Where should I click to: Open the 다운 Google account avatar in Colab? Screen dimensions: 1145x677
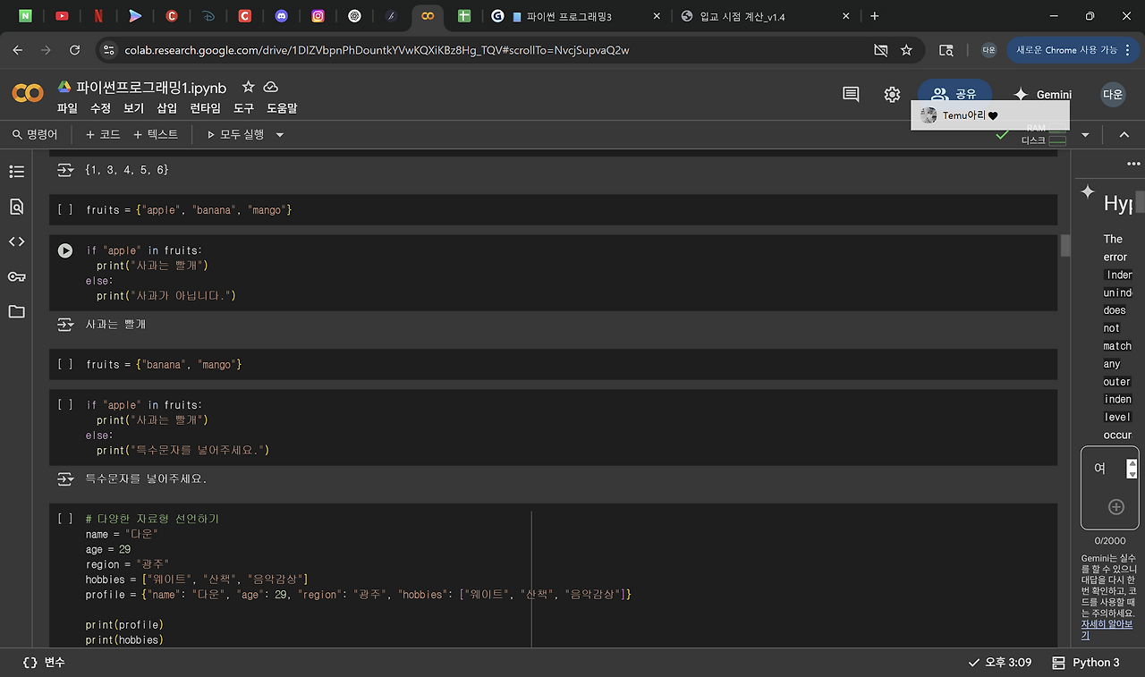click(1113, 94)
